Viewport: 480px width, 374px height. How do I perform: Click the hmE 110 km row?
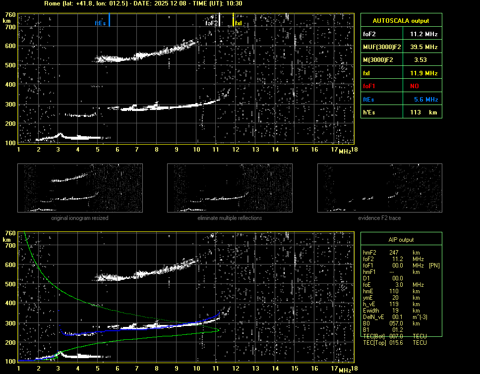point(395,291)
